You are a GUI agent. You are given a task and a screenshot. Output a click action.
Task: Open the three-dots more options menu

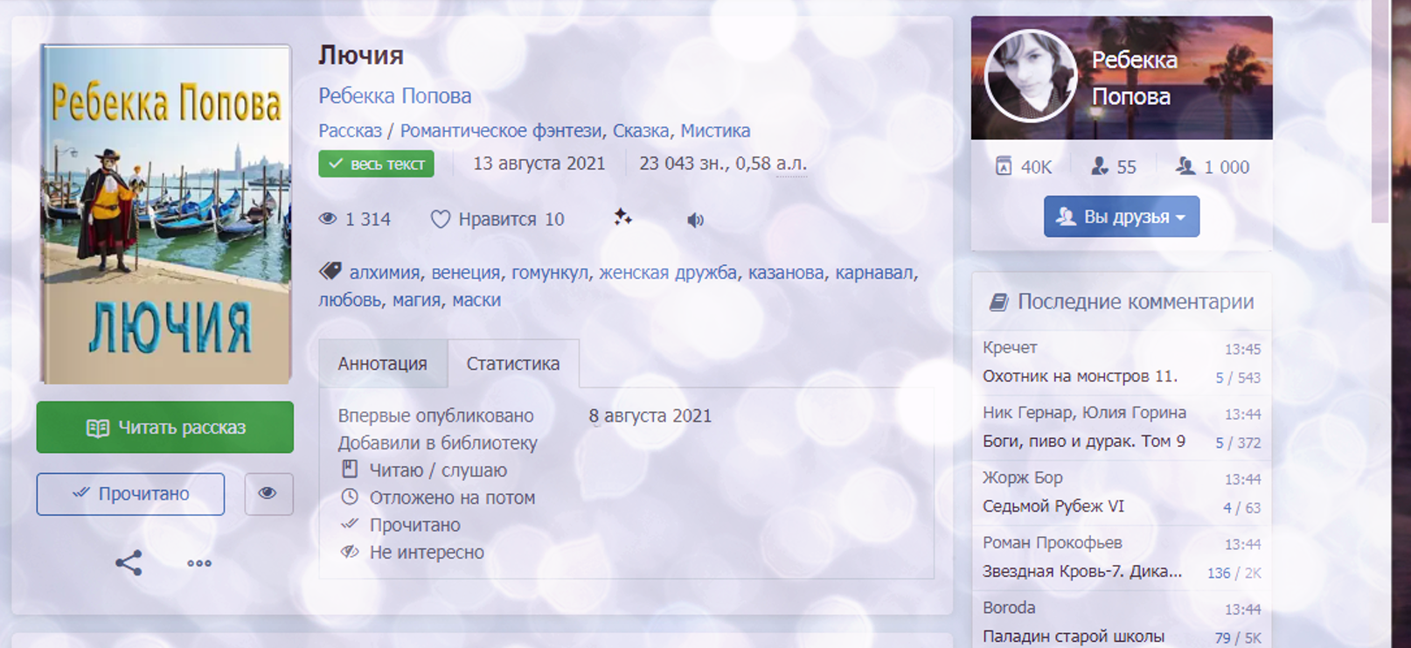pyautogui.click(x=199, y=563)
